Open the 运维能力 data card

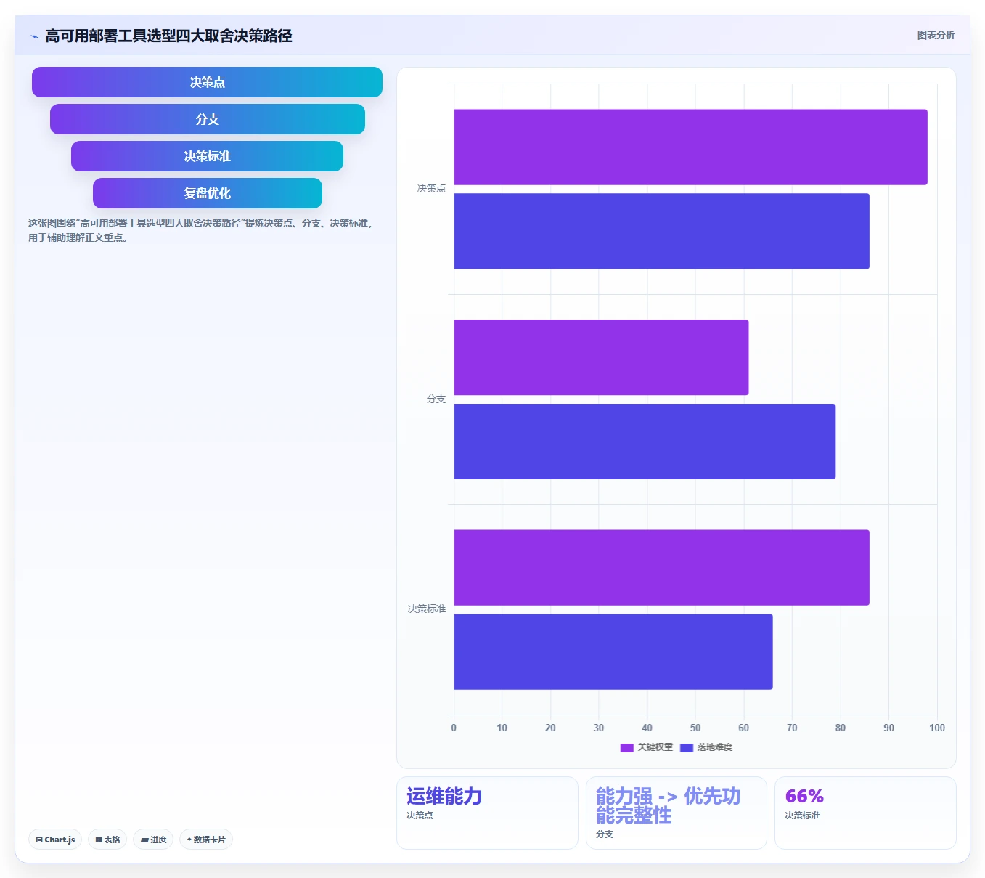487,813
